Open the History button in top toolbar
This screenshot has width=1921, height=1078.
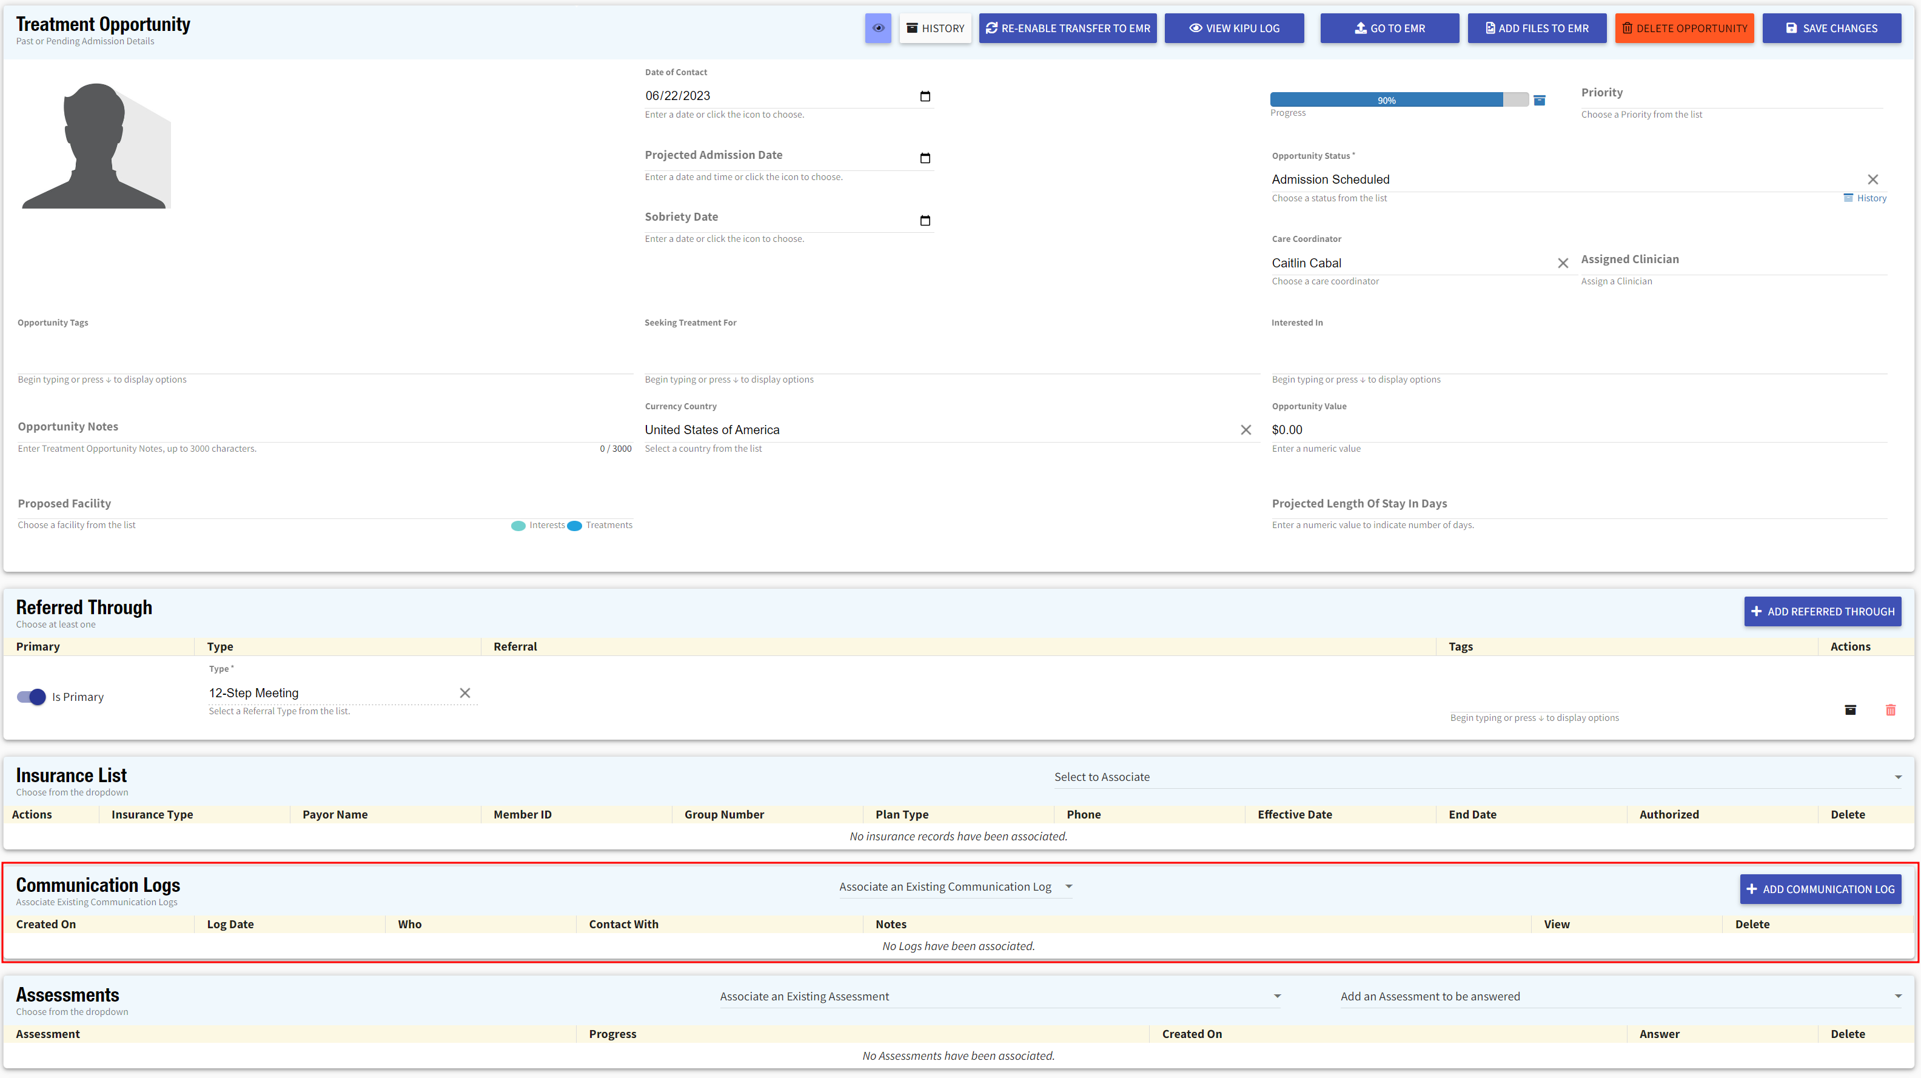pos(935,28)
